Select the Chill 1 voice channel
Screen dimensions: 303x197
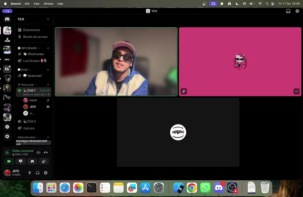pyautogui.click(x=34, y=92)
